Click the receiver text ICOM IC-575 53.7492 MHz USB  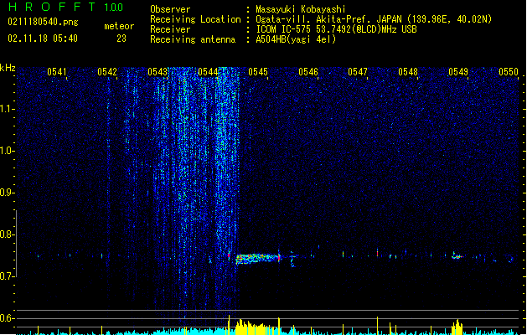[337, 29]
